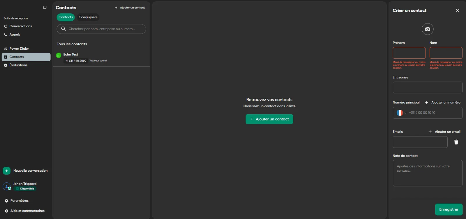Delete the email field with the trash icon

(456, 142)
